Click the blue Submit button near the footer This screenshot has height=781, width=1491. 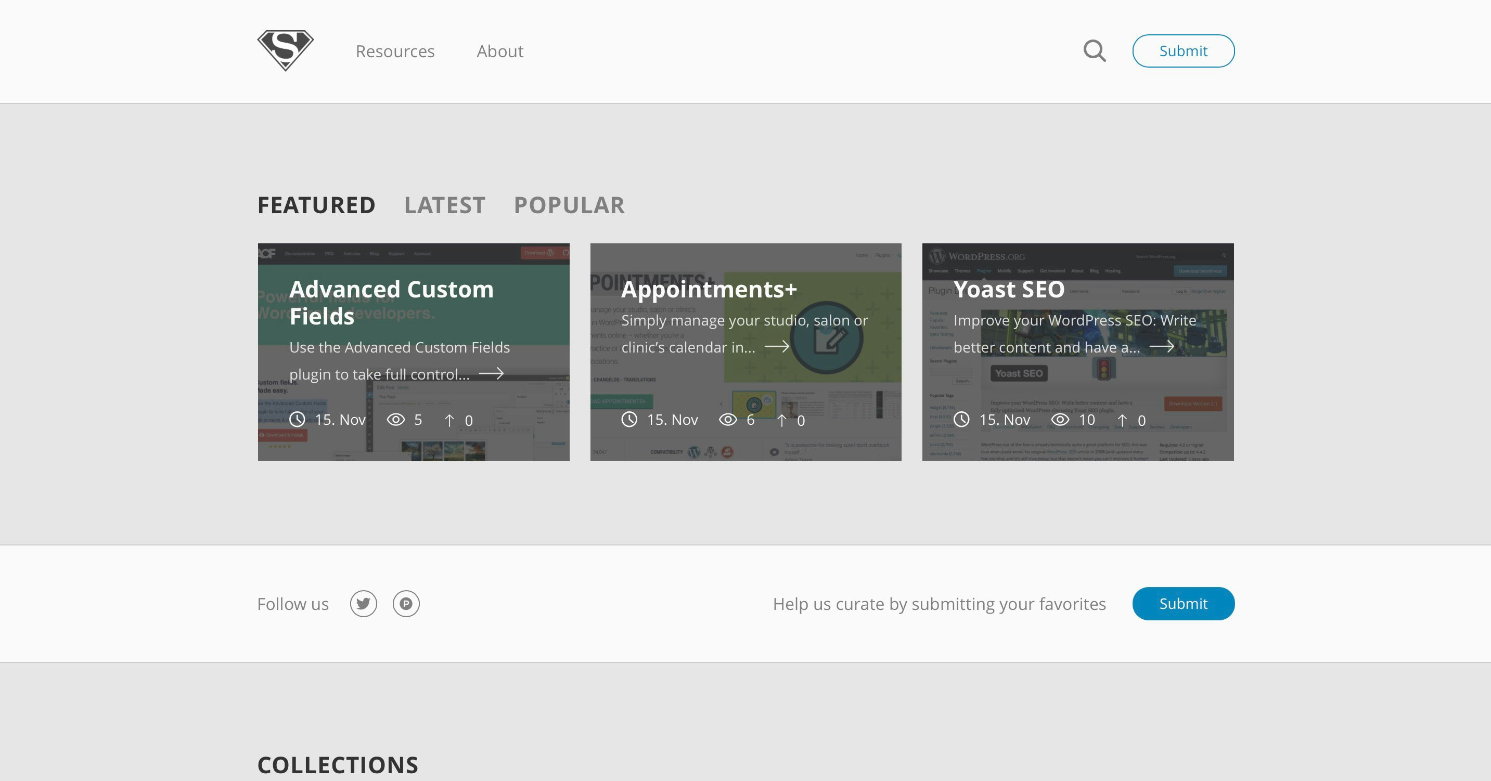[x=1183, y=603]
